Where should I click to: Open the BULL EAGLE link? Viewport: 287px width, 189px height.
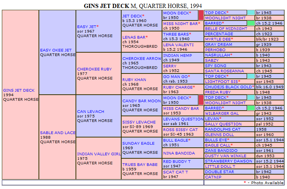click(x=176, y=141)
